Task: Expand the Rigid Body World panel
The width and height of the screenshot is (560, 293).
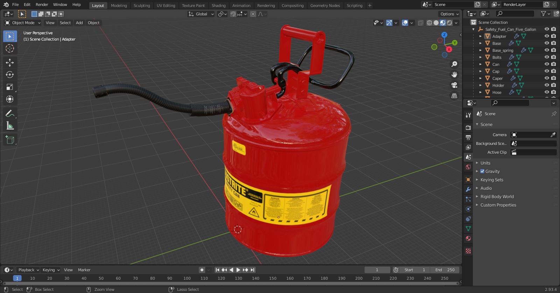Action: coord(497,196)
